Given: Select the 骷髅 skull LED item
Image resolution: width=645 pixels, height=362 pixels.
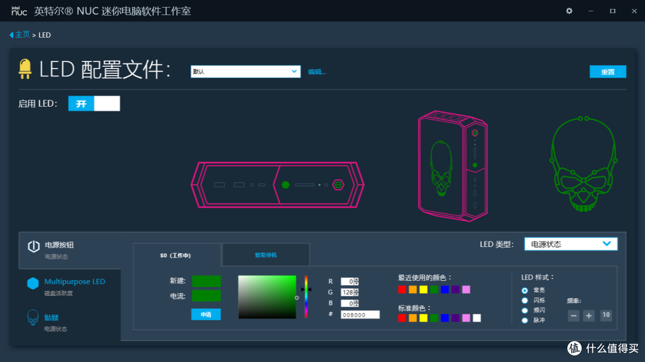Looking at the screenshot, I should coord(70,323).
